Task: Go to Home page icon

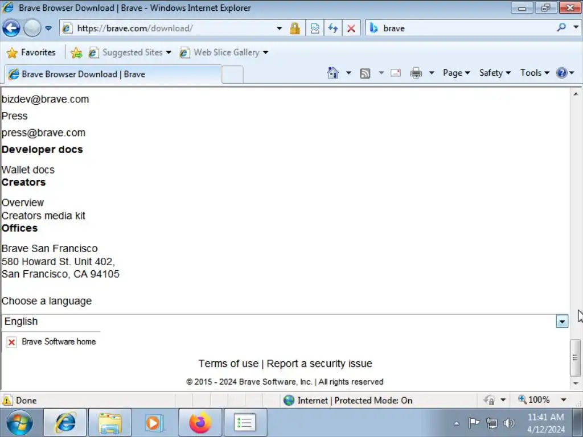Action: click(333, 73)
